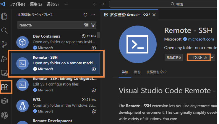
Task: Select Remote - SSH: Editing Configuration extension
Action: (56, 84)
